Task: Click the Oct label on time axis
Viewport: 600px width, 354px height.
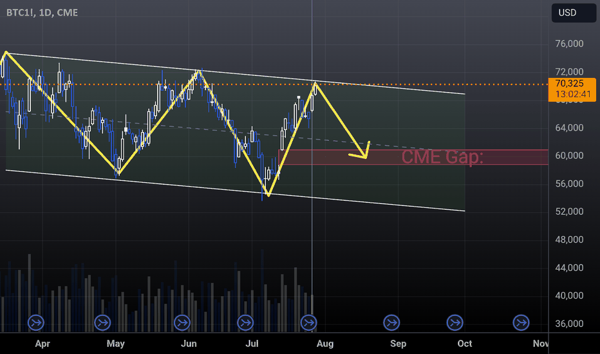Action: click(x=465, y=344)
